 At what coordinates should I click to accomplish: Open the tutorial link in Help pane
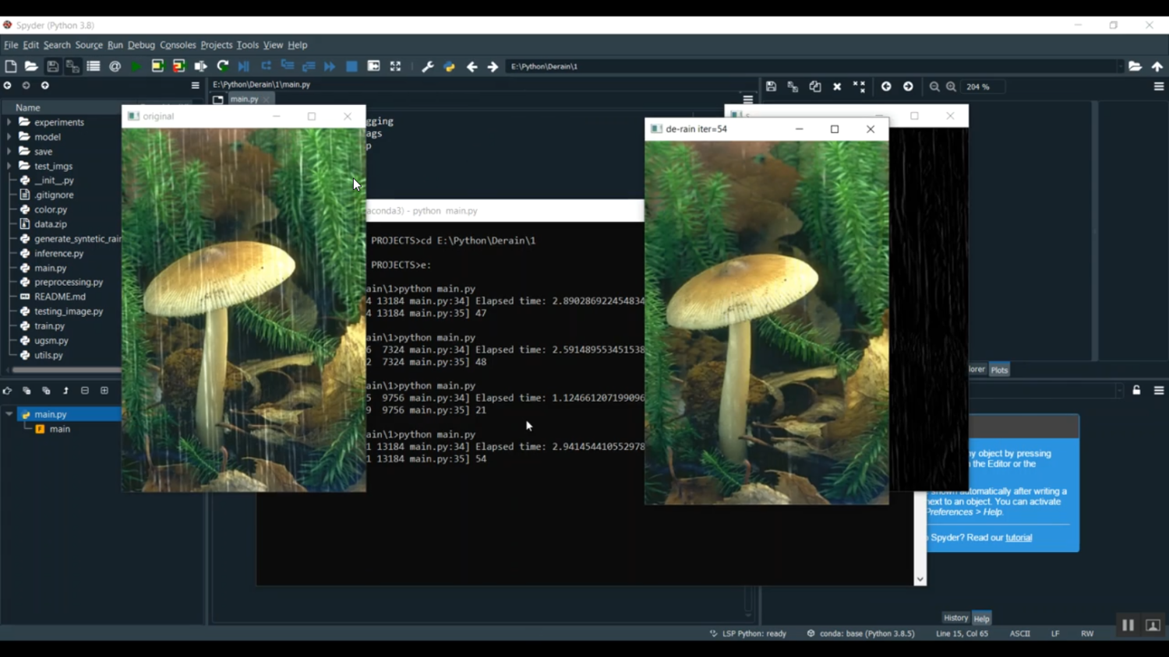(x=1018, y=538)
